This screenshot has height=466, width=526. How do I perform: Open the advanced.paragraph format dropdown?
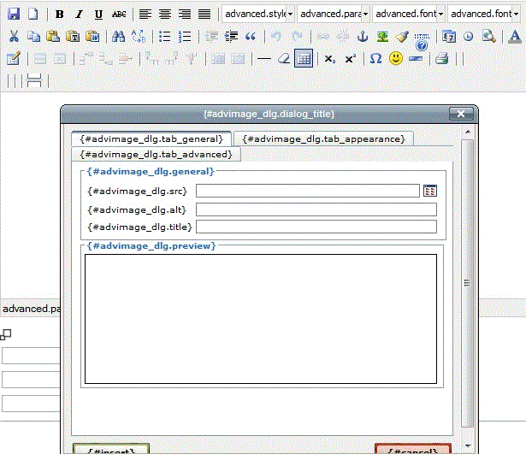[x=365, y=15]
